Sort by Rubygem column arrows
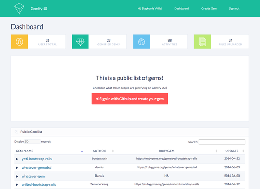 coord(216,151)
